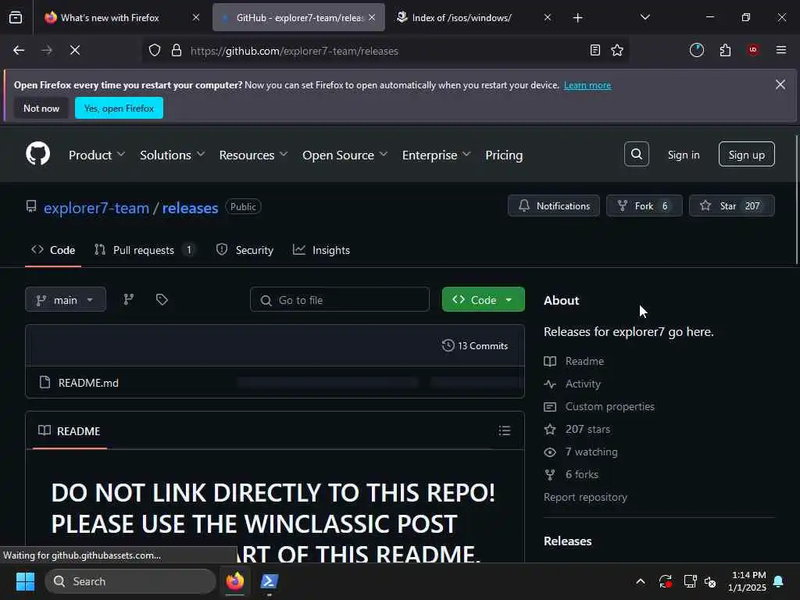This screenshot has width=800, height=600.
Task: Click the Sign up button
Action: click(746, 154)
